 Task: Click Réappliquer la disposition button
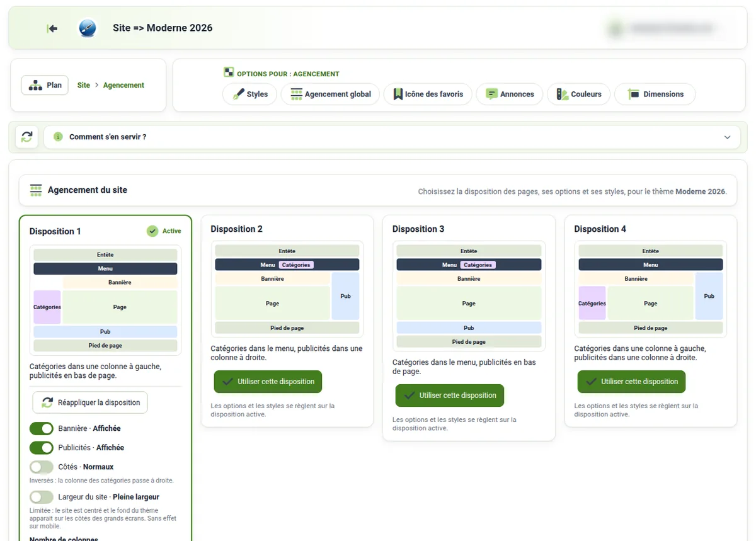90,402
